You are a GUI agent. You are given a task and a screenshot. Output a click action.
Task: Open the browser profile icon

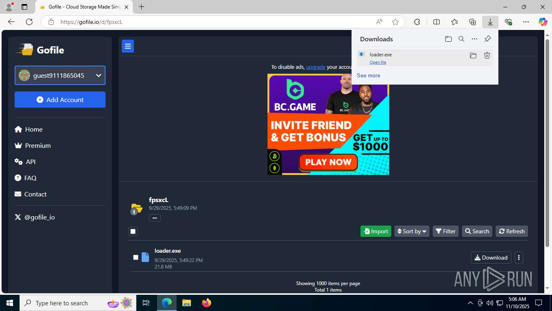tap(9, 7)
